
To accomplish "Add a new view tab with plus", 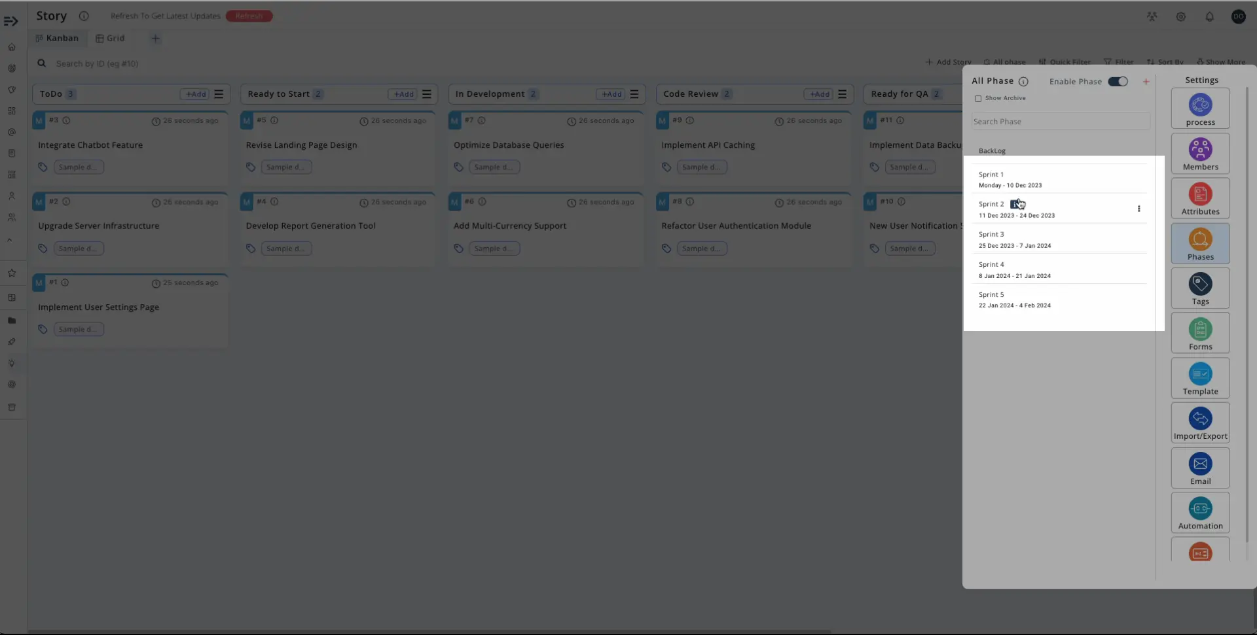I will (155, 38).
